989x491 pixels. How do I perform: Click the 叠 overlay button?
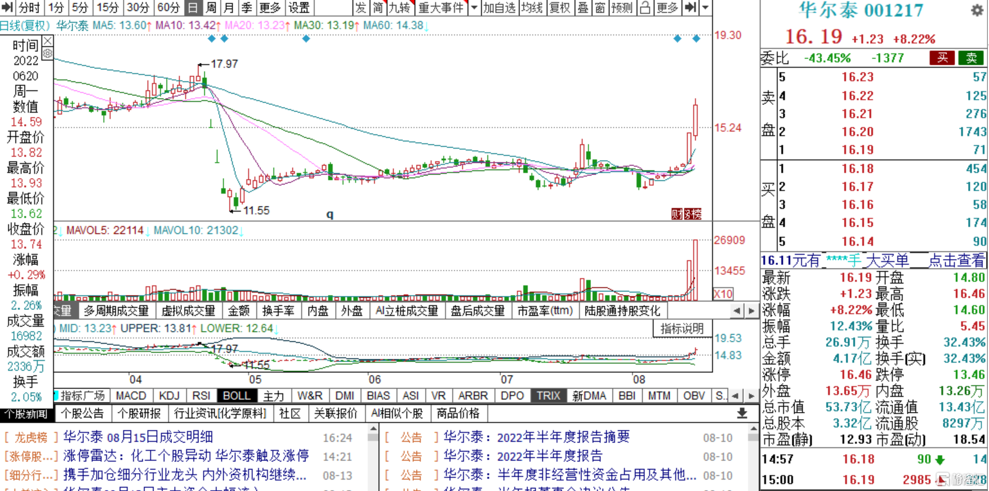[x=583, y=8]
